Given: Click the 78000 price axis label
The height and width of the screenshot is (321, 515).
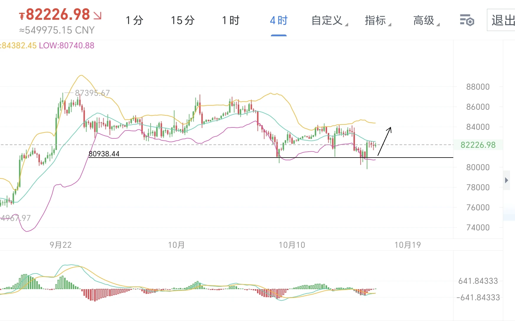Looking at the screenshot, I should pos(478,187).
